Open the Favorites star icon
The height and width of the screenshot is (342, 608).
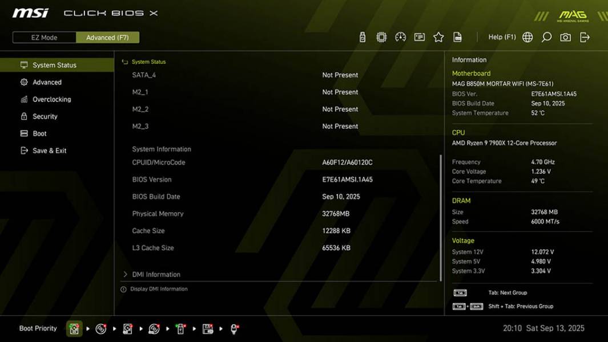click(x=439, y=36)
